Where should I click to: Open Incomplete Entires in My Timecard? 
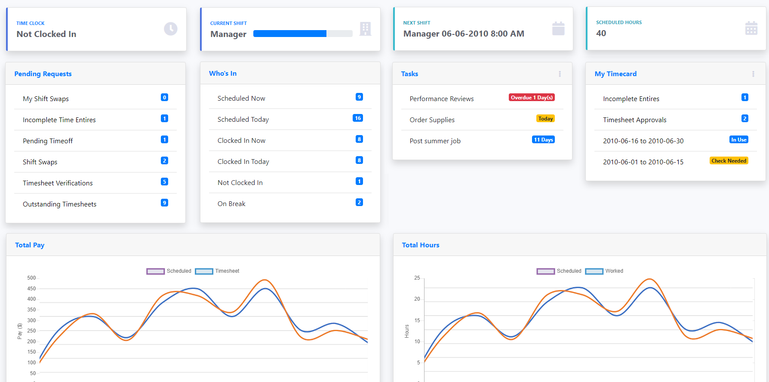[x=676, y=99]
